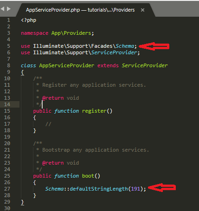Click defaultStringLength method call

click(99, 189)
